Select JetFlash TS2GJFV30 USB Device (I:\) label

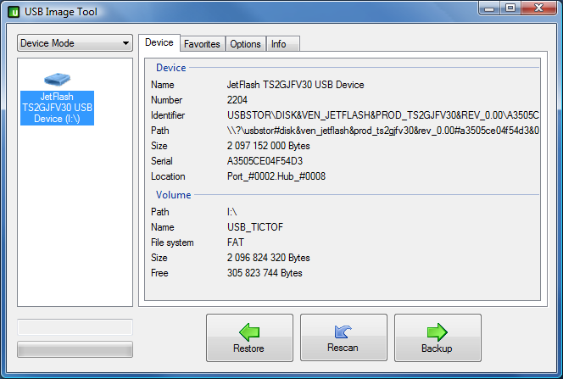click(57, 108)
